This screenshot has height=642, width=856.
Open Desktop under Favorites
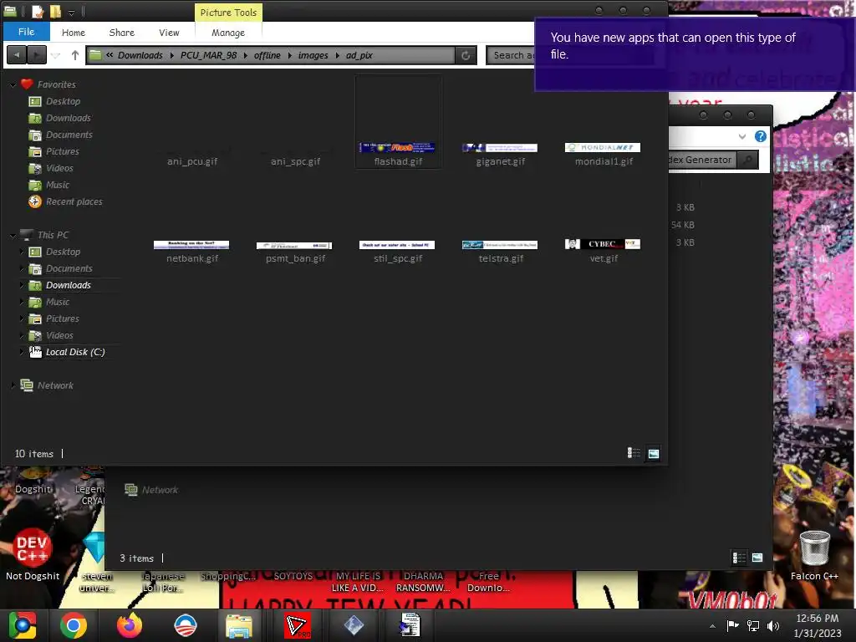(x=63, y=101)
